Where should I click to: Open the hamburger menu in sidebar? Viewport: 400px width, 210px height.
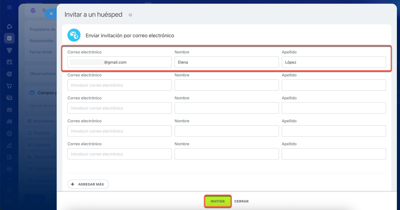coord(9,7)
